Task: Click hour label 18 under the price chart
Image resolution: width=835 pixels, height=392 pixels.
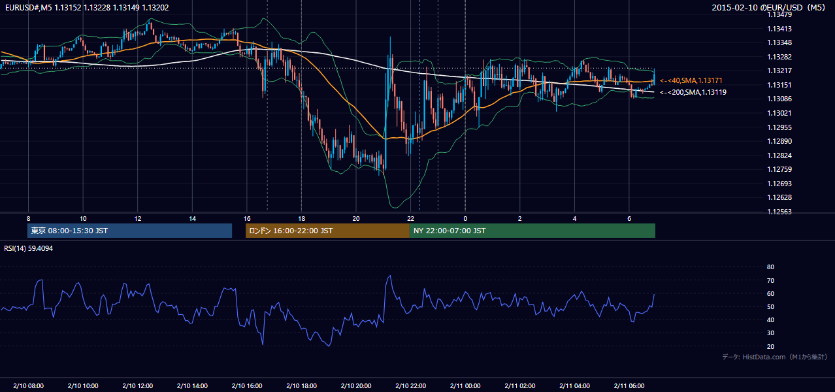Action: 301,218
